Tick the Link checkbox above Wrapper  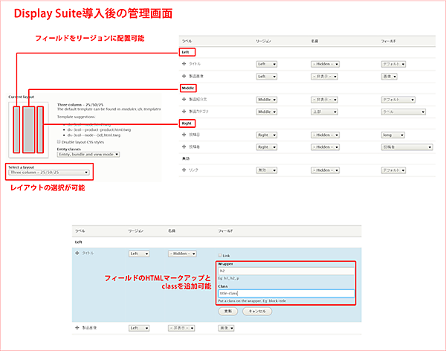pos(220,256)
